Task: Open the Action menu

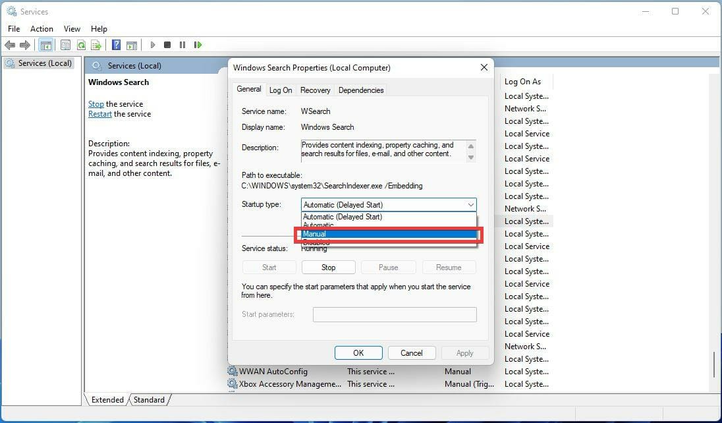Action: click(42, 28)
